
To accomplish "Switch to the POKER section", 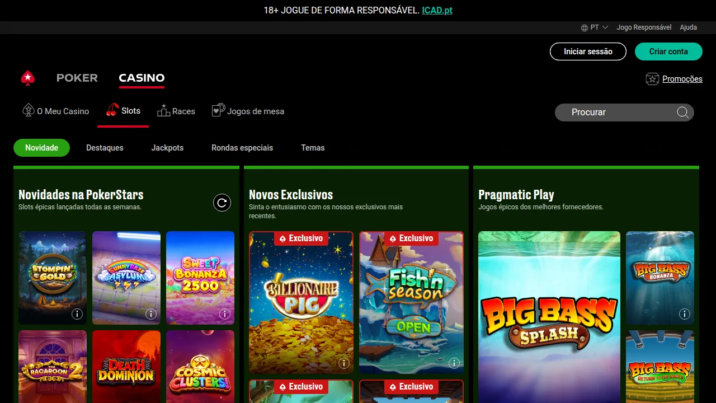I will [77, 78].
